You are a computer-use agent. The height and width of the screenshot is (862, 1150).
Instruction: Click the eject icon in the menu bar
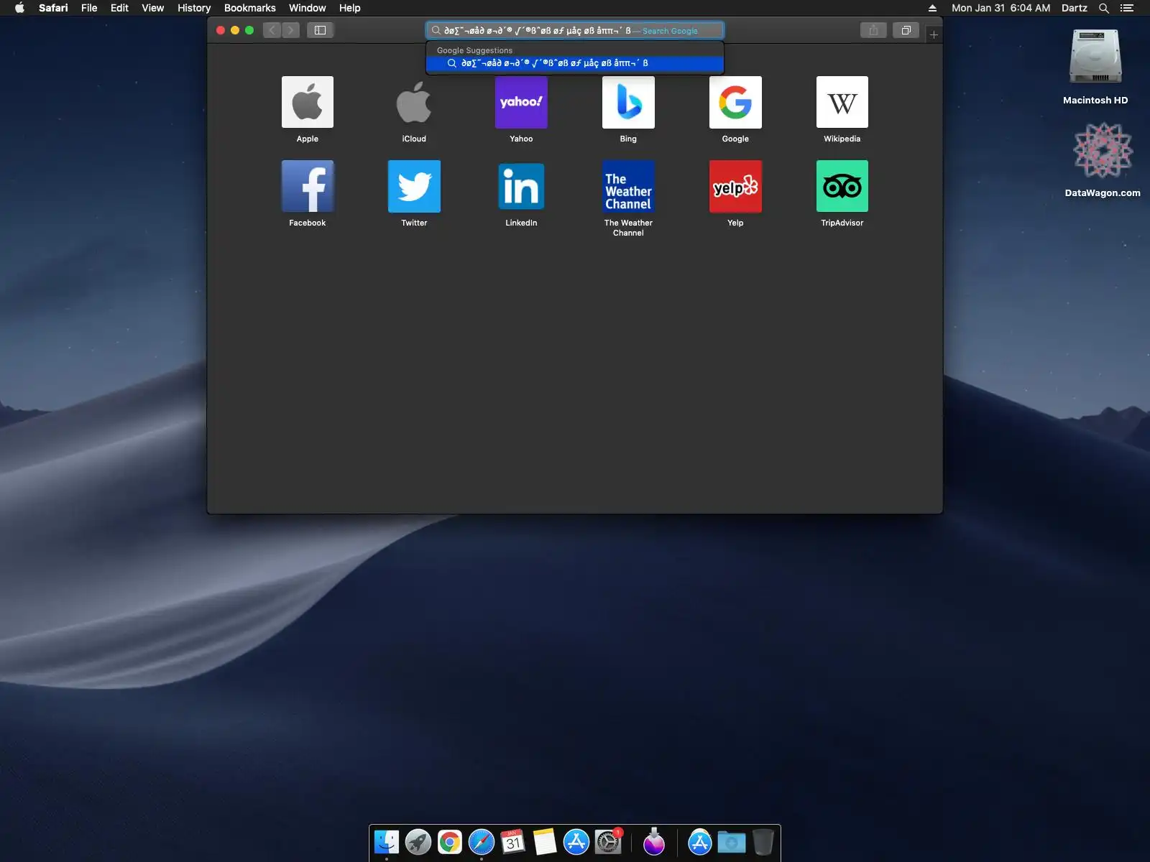932,8
